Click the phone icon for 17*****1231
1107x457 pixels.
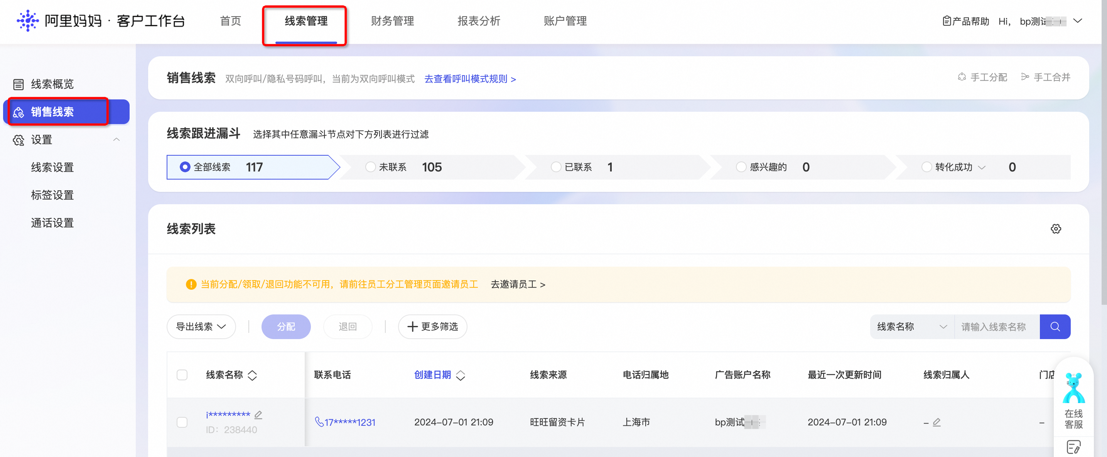tap(319, 422)
